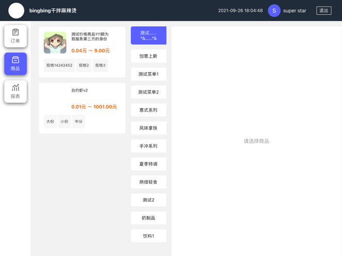This screenshot has height=256, width=342.
Task: Select the 夏季特调 category
Action: [x=149, y=164]
